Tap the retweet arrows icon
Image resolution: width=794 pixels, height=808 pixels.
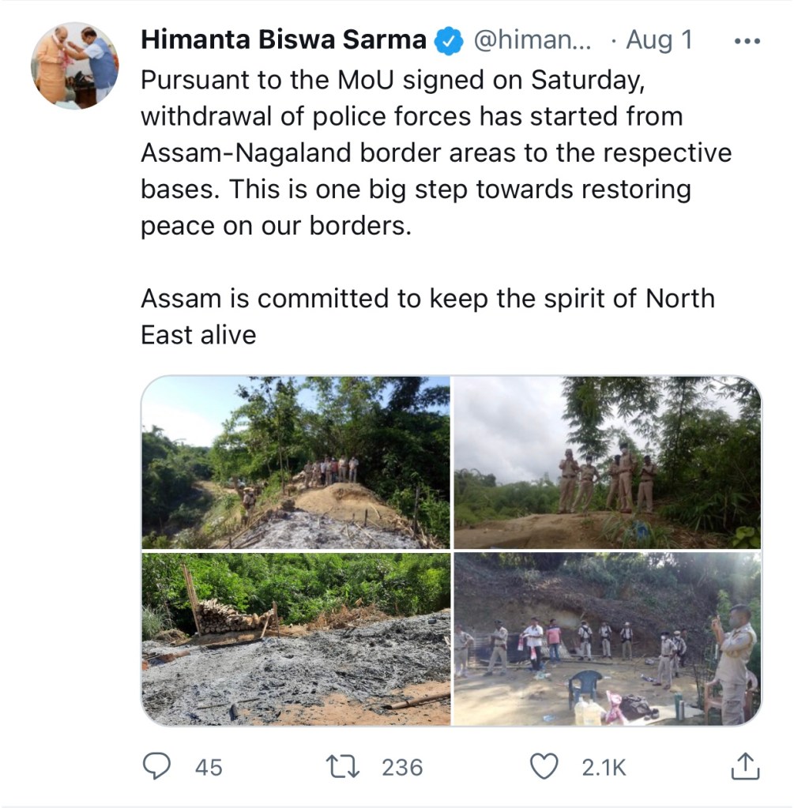[344, 765]
